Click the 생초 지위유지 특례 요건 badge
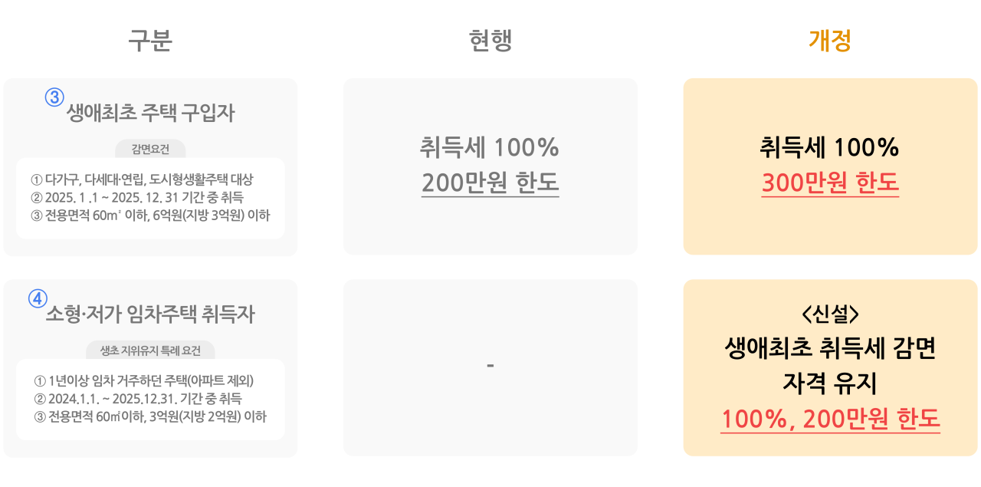This screenshot has height=487, width=981. pos(150,350)
